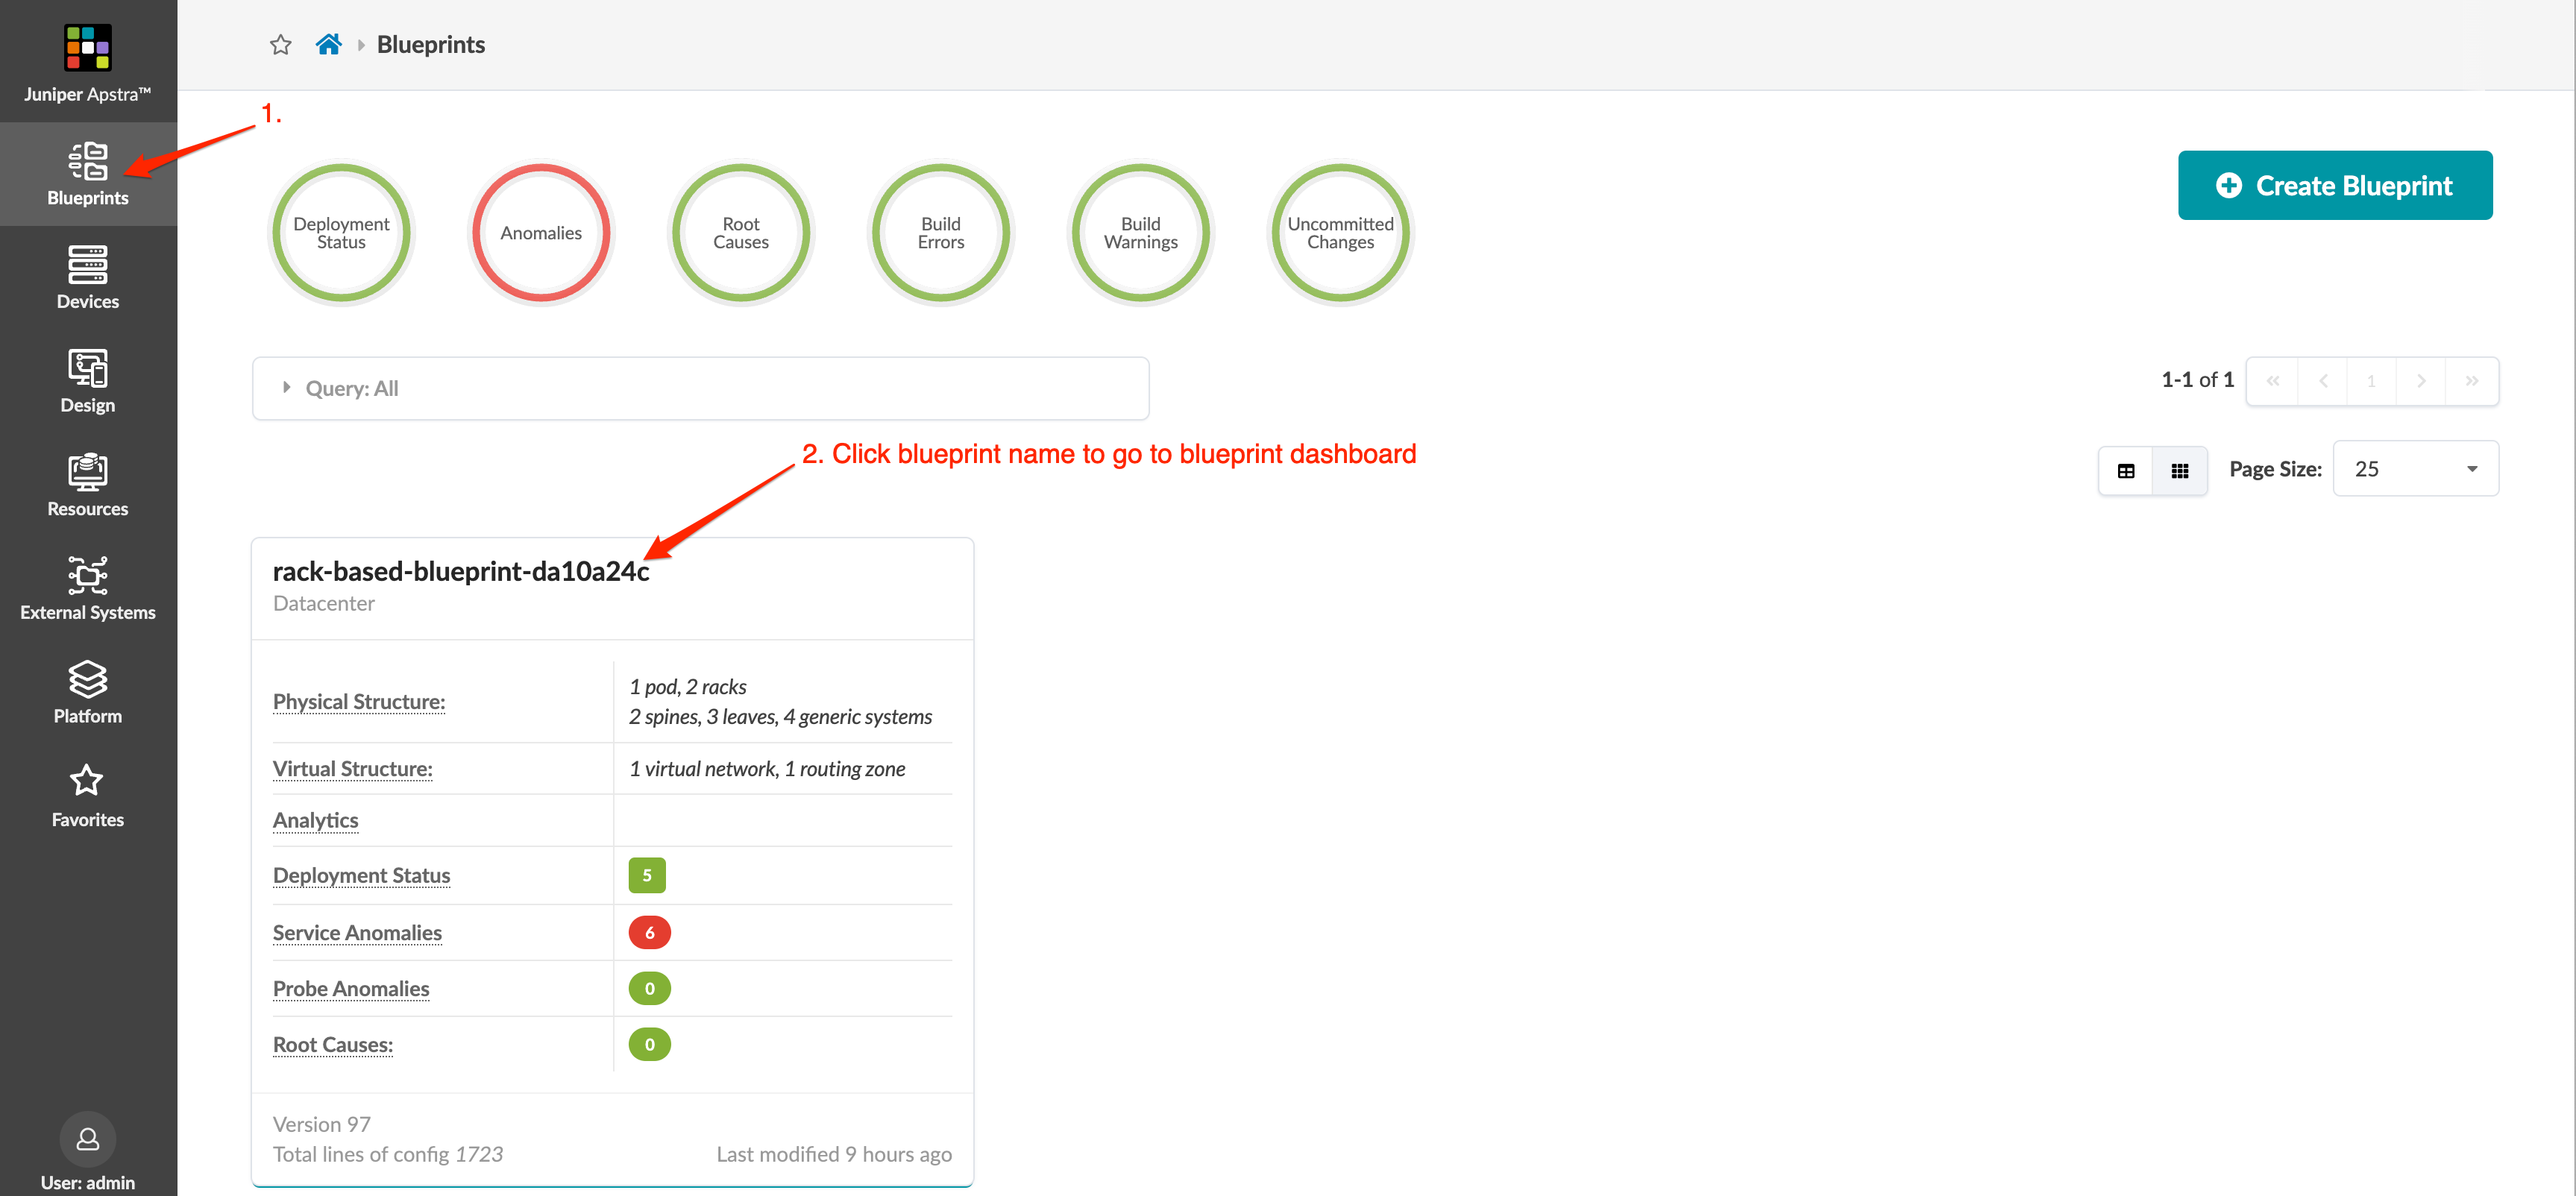Open the admin user profile icon
2576x1196 pixels.
click(88, 1138)
